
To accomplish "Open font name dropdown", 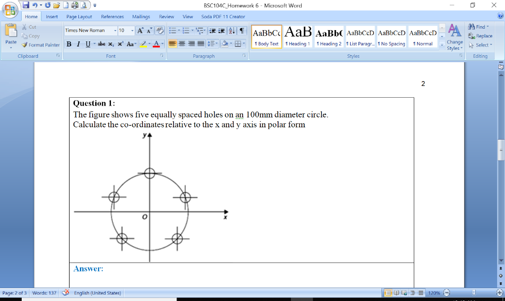I will tap(115, 31).
